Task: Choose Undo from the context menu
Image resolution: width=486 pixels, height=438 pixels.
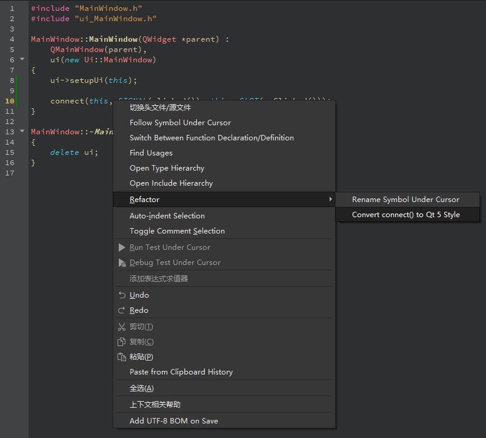Action: pos(224,295)
